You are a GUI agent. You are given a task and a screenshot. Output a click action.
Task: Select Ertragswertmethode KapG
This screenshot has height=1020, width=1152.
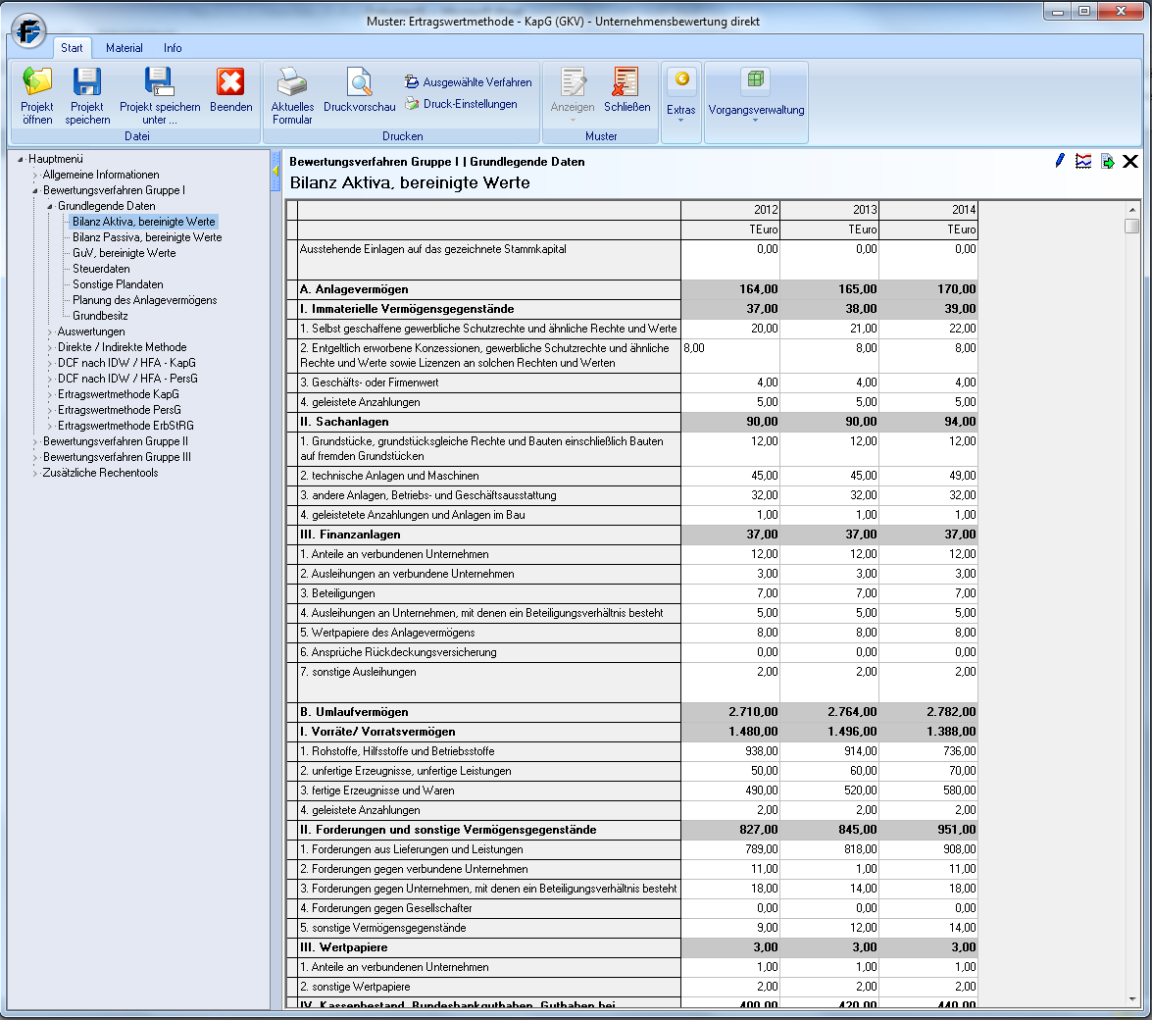click(x=119, y=394)
